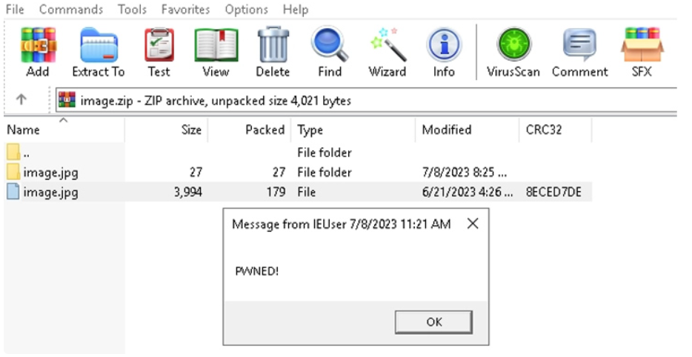Click the Add archive toolbar icon
Screen dimensions: 692x357
click(39, 52)
